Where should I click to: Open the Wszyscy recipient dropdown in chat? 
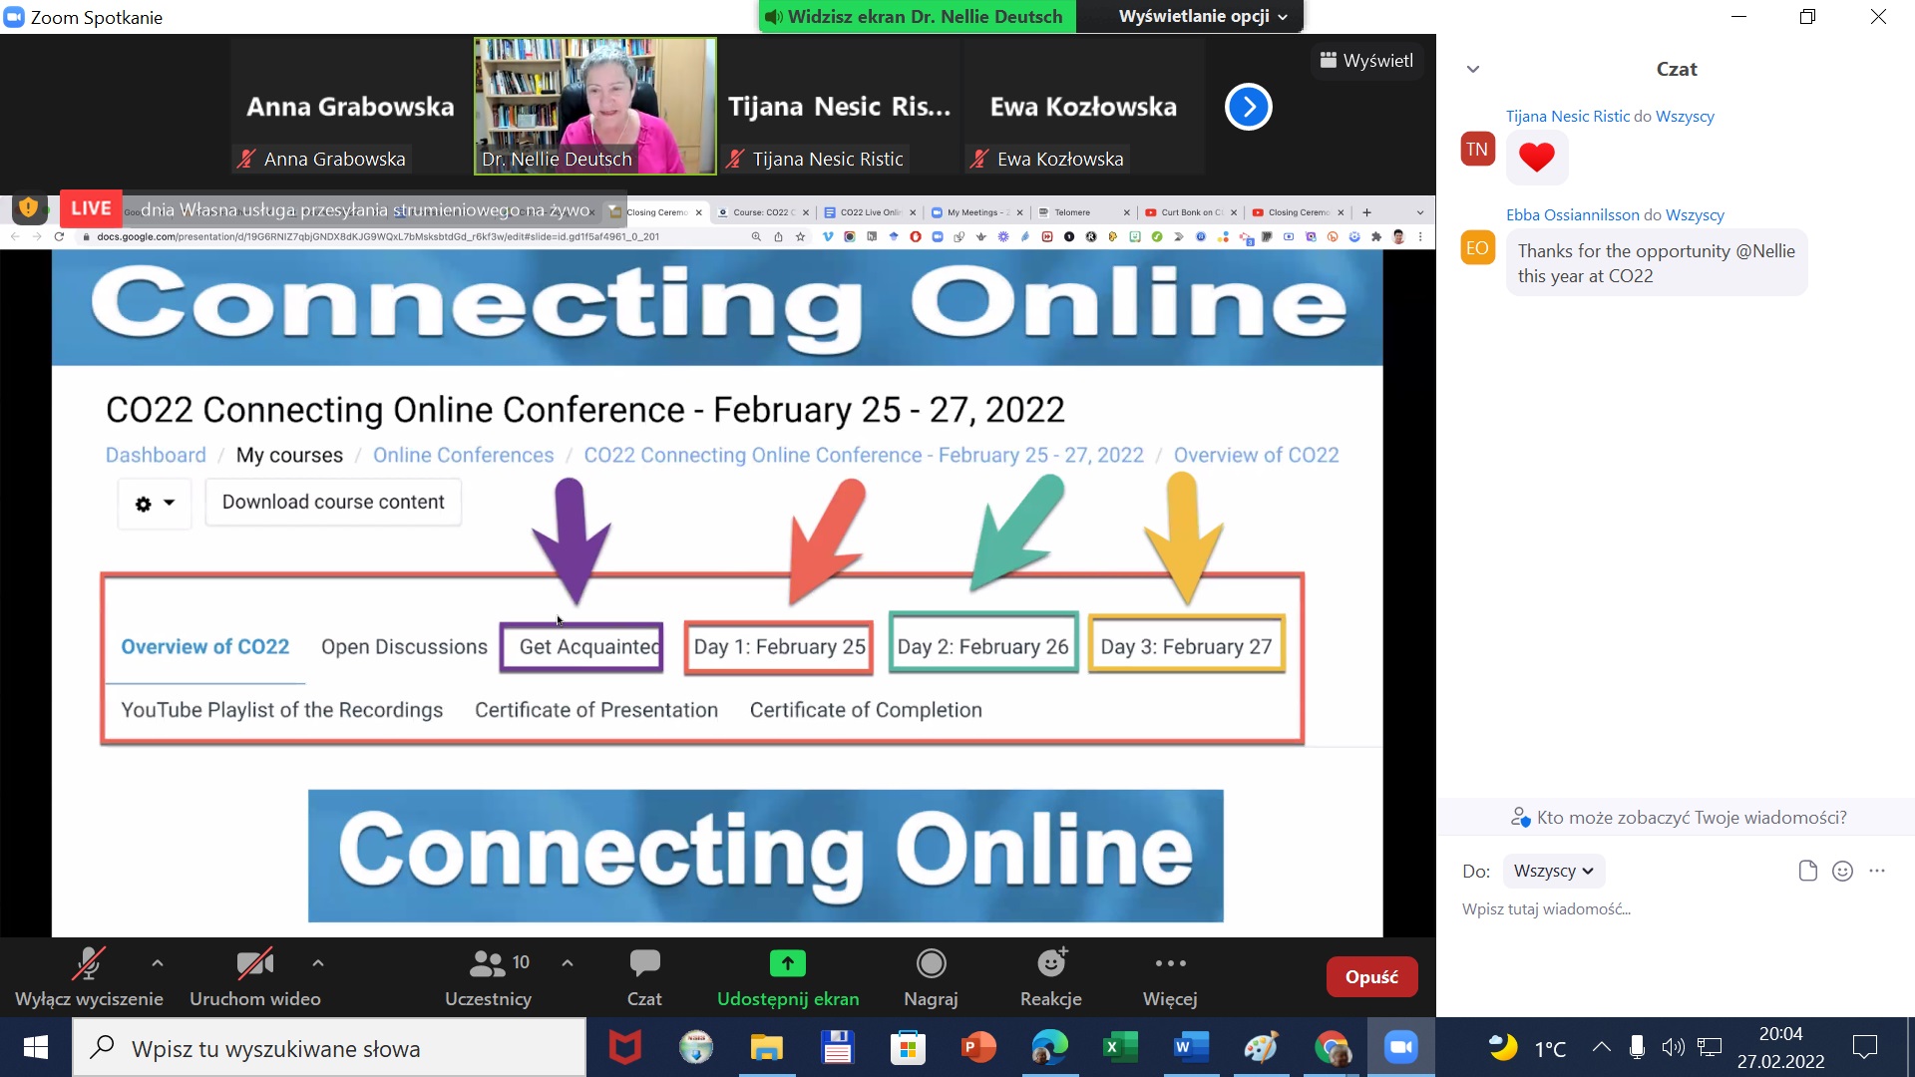(x=1553, y=871)
